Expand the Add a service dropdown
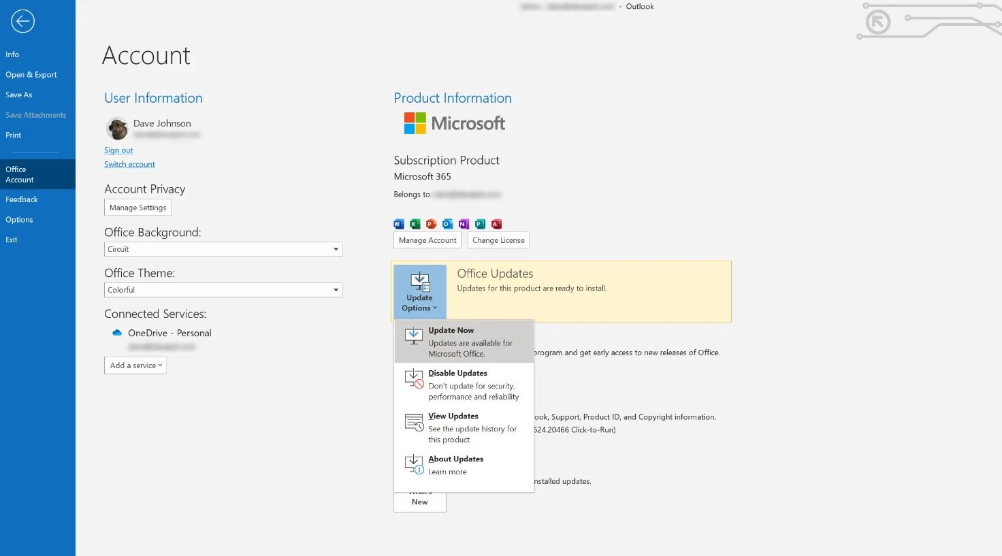Image resolution: width=1002 pixels, height=556 pixels. pyautogui.click(x=135, y=365)
